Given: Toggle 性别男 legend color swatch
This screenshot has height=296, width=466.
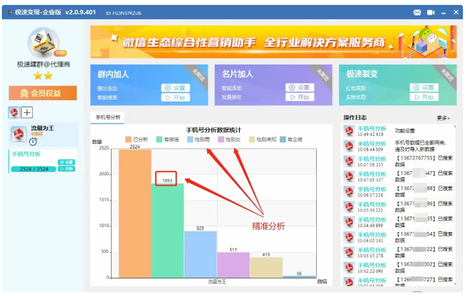Looking at the screenshot, I should (190, 140).
